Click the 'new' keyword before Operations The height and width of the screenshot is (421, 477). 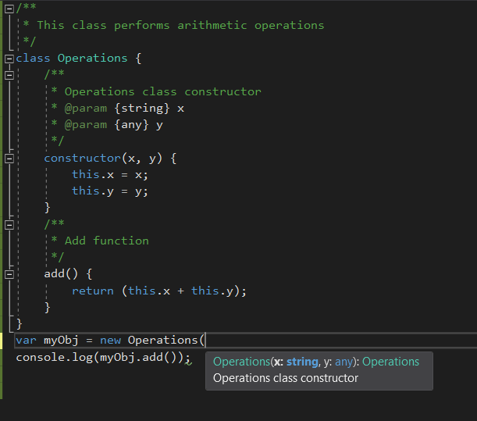click(x=110, y=341)
